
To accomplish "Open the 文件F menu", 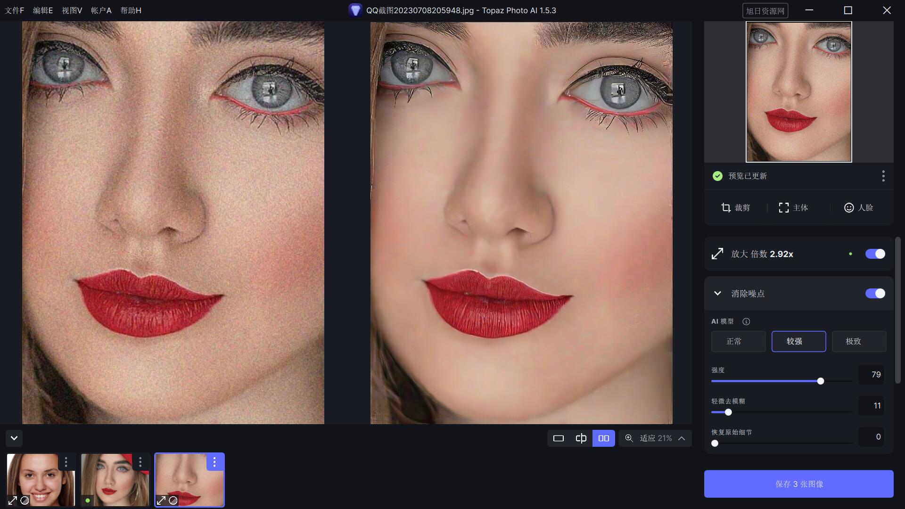I will (x=14, y=10).
